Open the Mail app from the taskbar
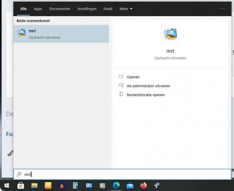 click(130, 185)
